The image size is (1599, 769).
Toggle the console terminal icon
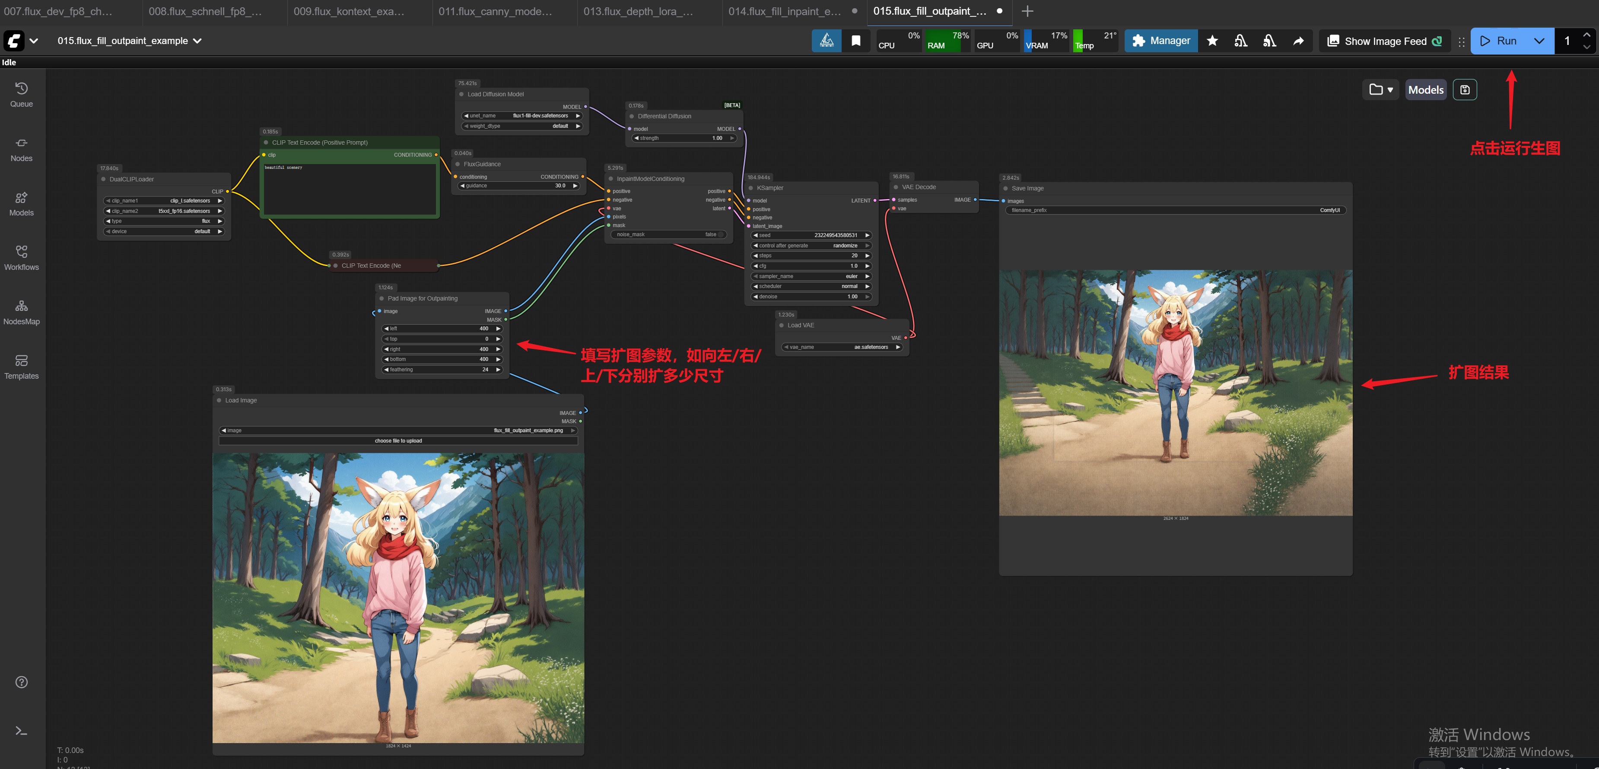pos(21,731)
